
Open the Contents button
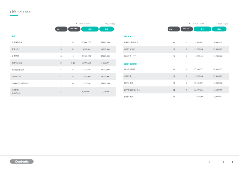pyautogui.click(x=22, y=161)
